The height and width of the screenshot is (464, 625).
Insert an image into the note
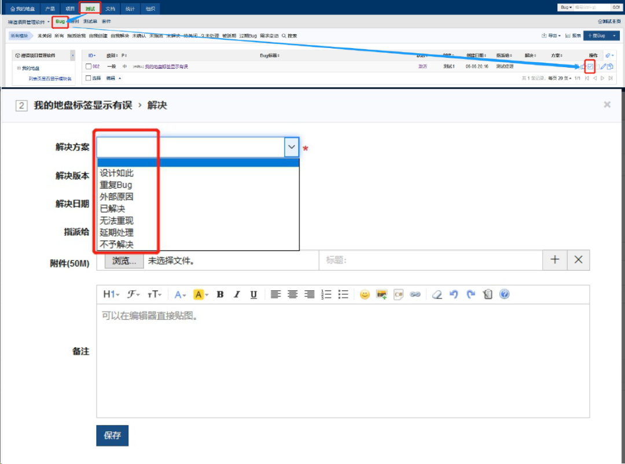pos(381,294)
